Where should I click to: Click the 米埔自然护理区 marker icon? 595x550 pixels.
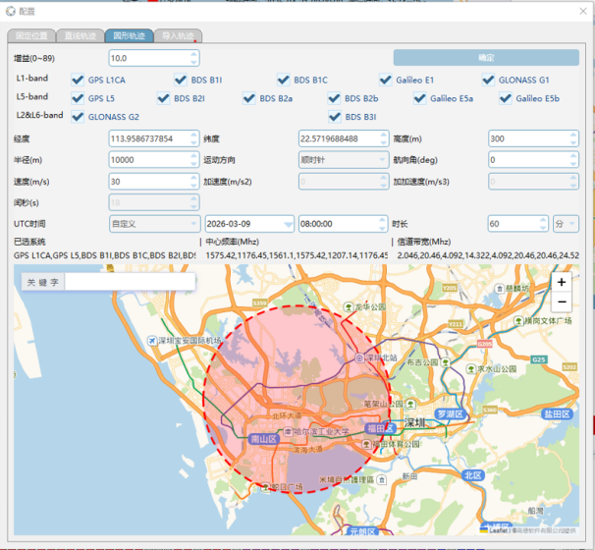pyautogui.click(x=382, y=480)
